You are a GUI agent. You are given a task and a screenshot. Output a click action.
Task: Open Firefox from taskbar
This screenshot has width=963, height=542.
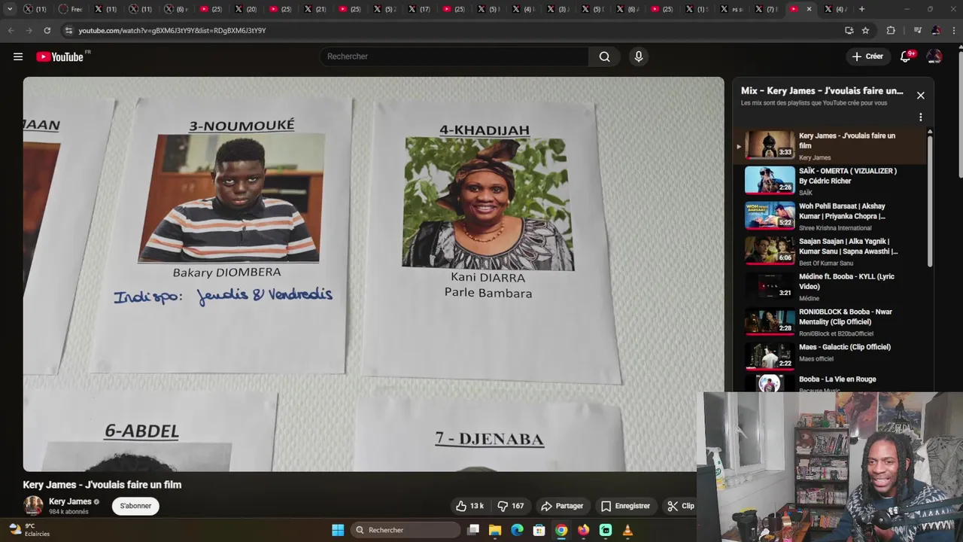click(x=583, y=530)
